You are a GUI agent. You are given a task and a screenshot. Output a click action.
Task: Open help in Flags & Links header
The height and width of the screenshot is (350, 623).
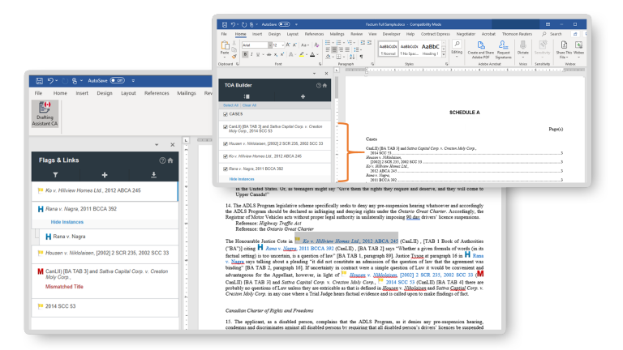click(x=162, y=160)
